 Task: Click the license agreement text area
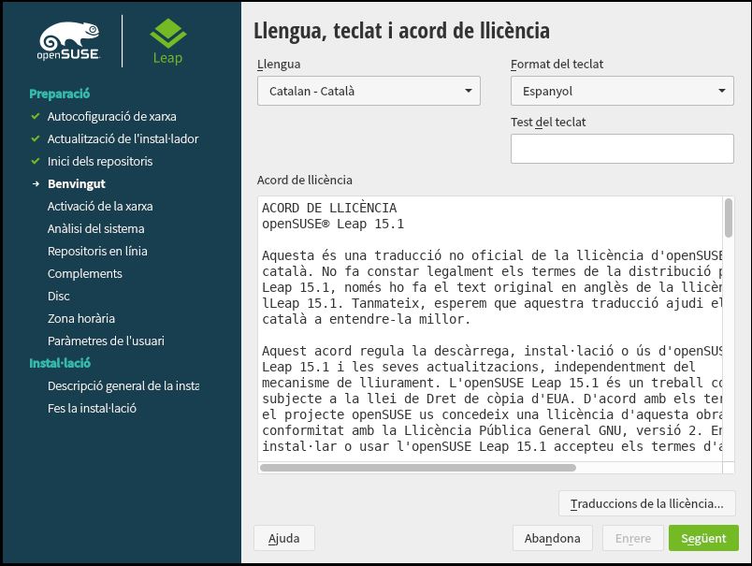[x=486, y=327]
